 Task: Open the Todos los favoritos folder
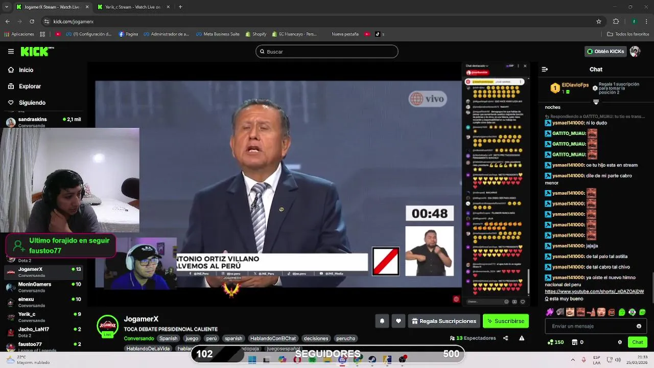628,34
